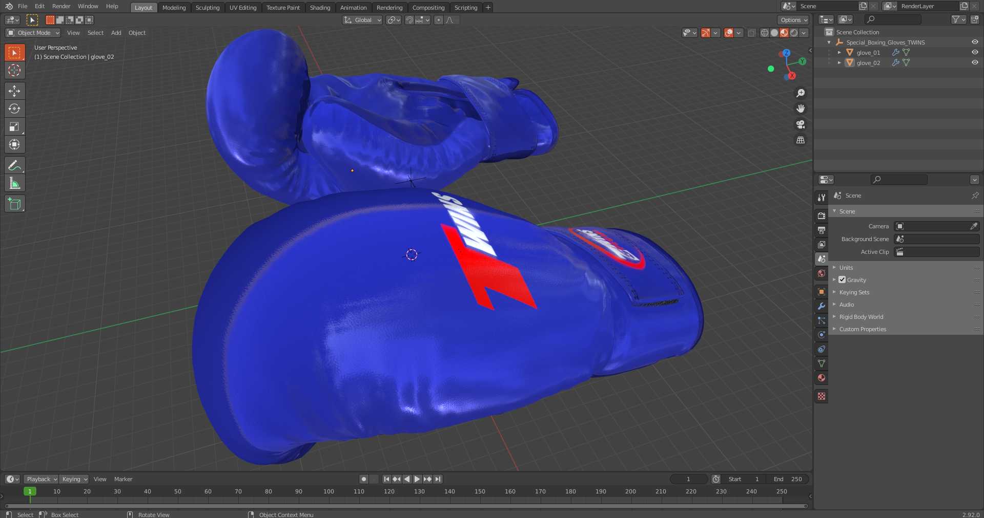Toggle viewport overlays display
The image size is (984, 518).
point(729,33)
